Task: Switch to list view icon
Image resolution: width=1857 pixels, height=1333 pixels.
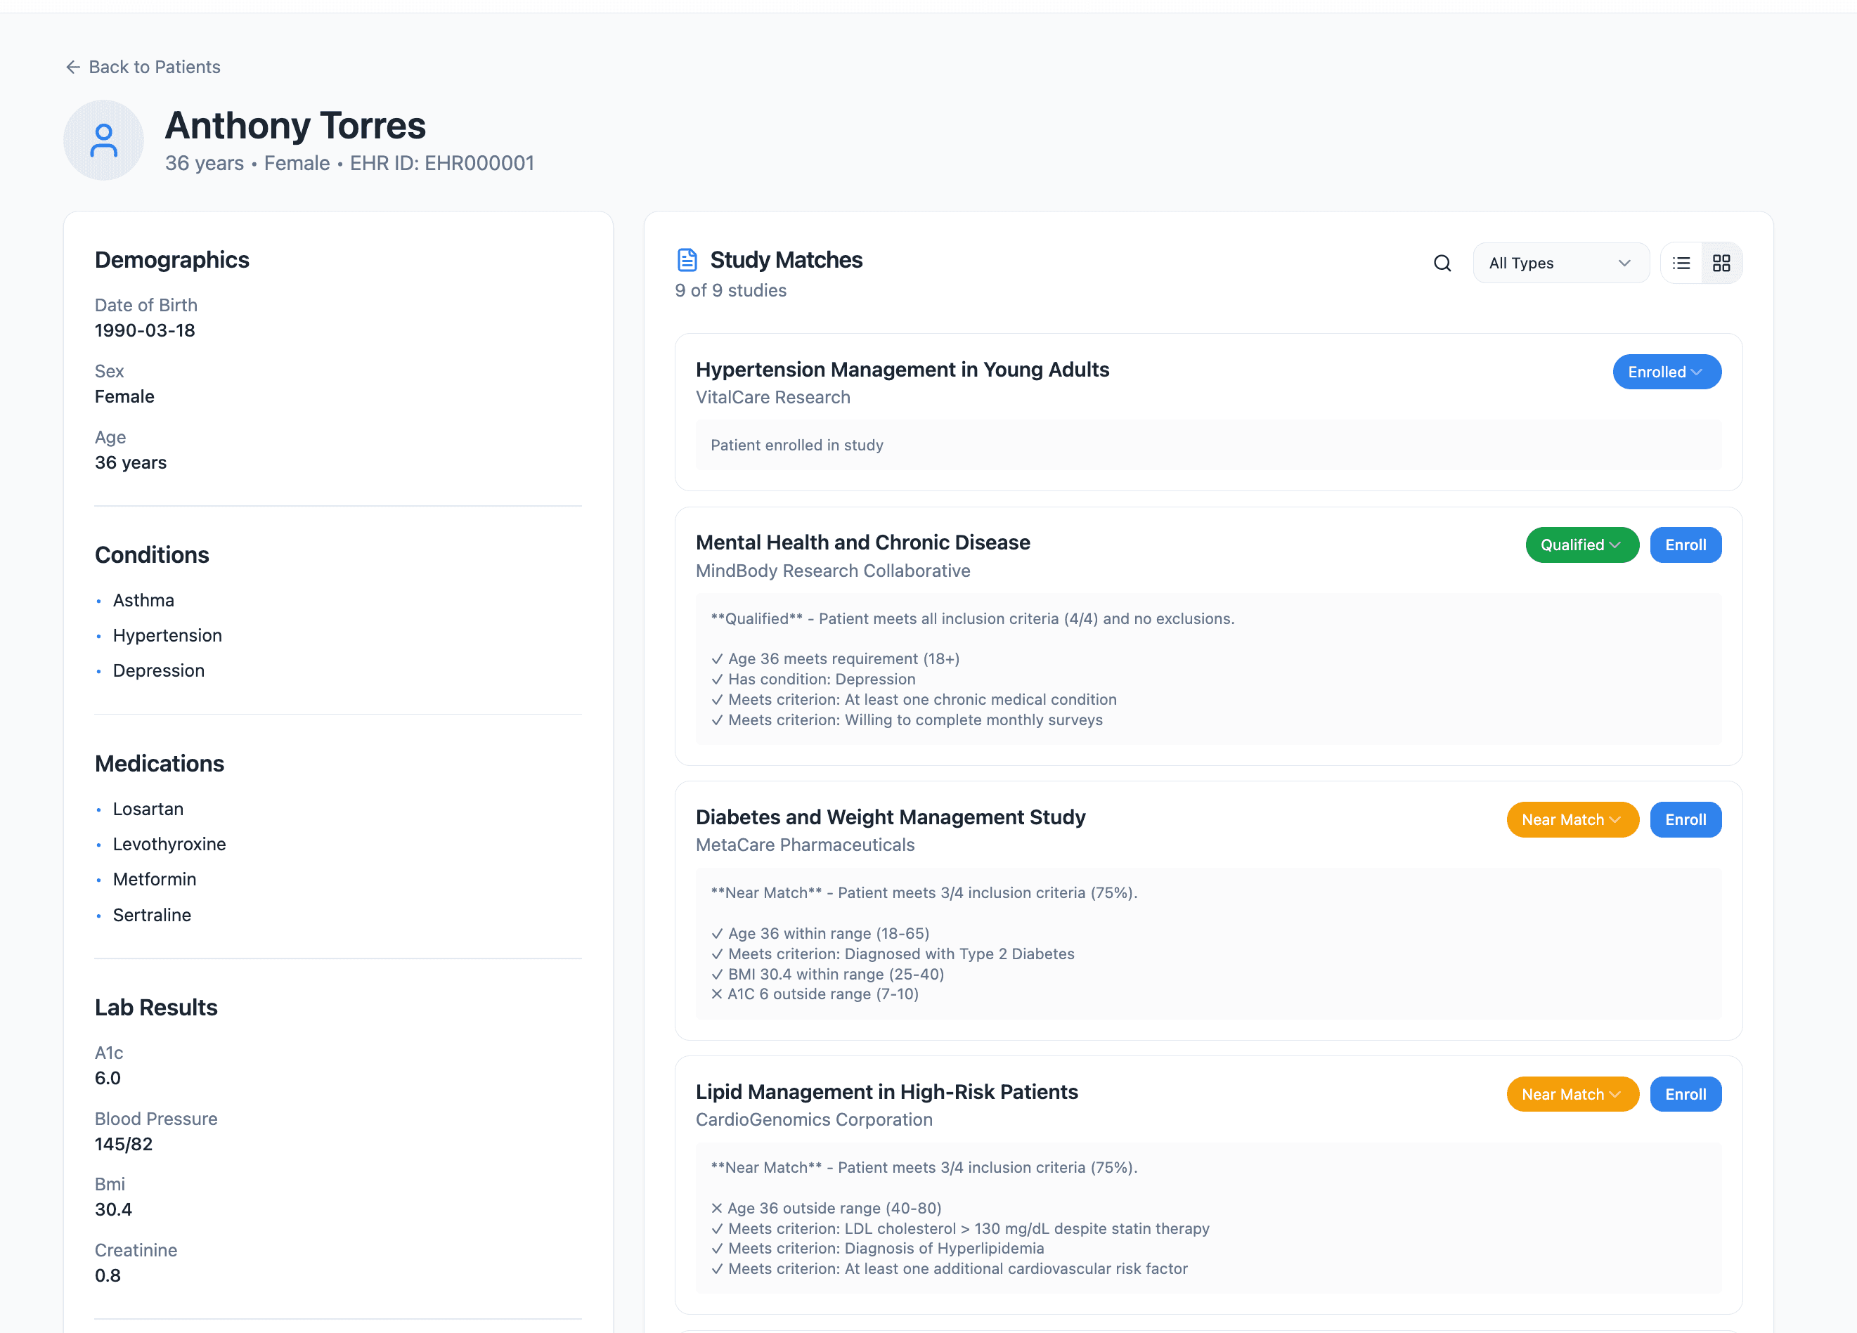Action: 1681,263
